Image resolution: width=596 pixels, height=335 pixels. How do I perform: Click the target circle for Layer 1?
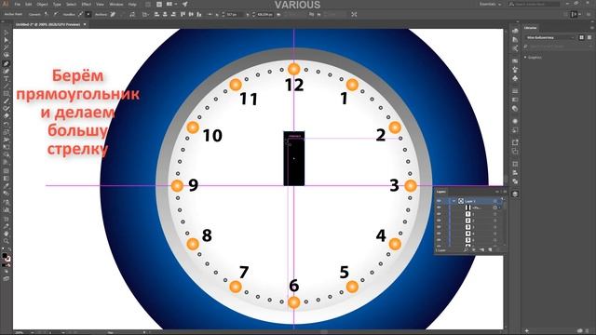click(494, 201)
